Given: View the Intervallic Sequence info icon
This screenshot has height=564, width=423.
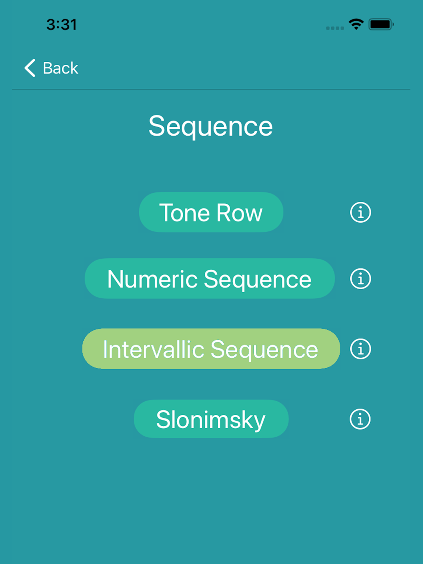Looking at the screenshot, I should 360,349.
